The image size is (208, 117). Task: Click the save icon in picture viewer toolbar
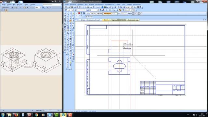(12, 7)
